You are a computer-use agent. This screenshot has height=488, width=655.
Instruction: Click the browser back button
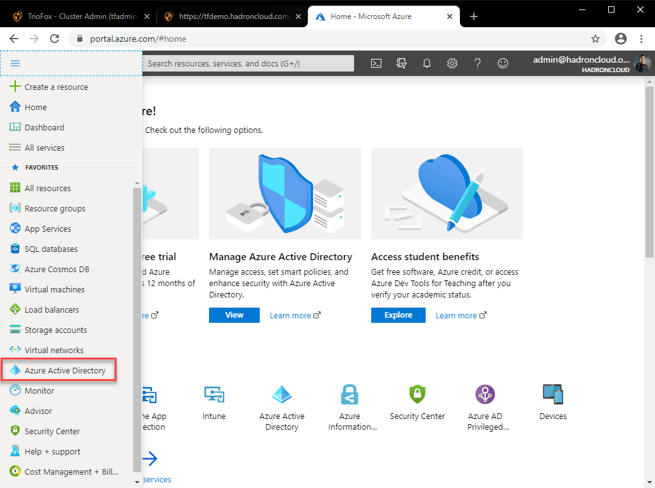[14, 39]
